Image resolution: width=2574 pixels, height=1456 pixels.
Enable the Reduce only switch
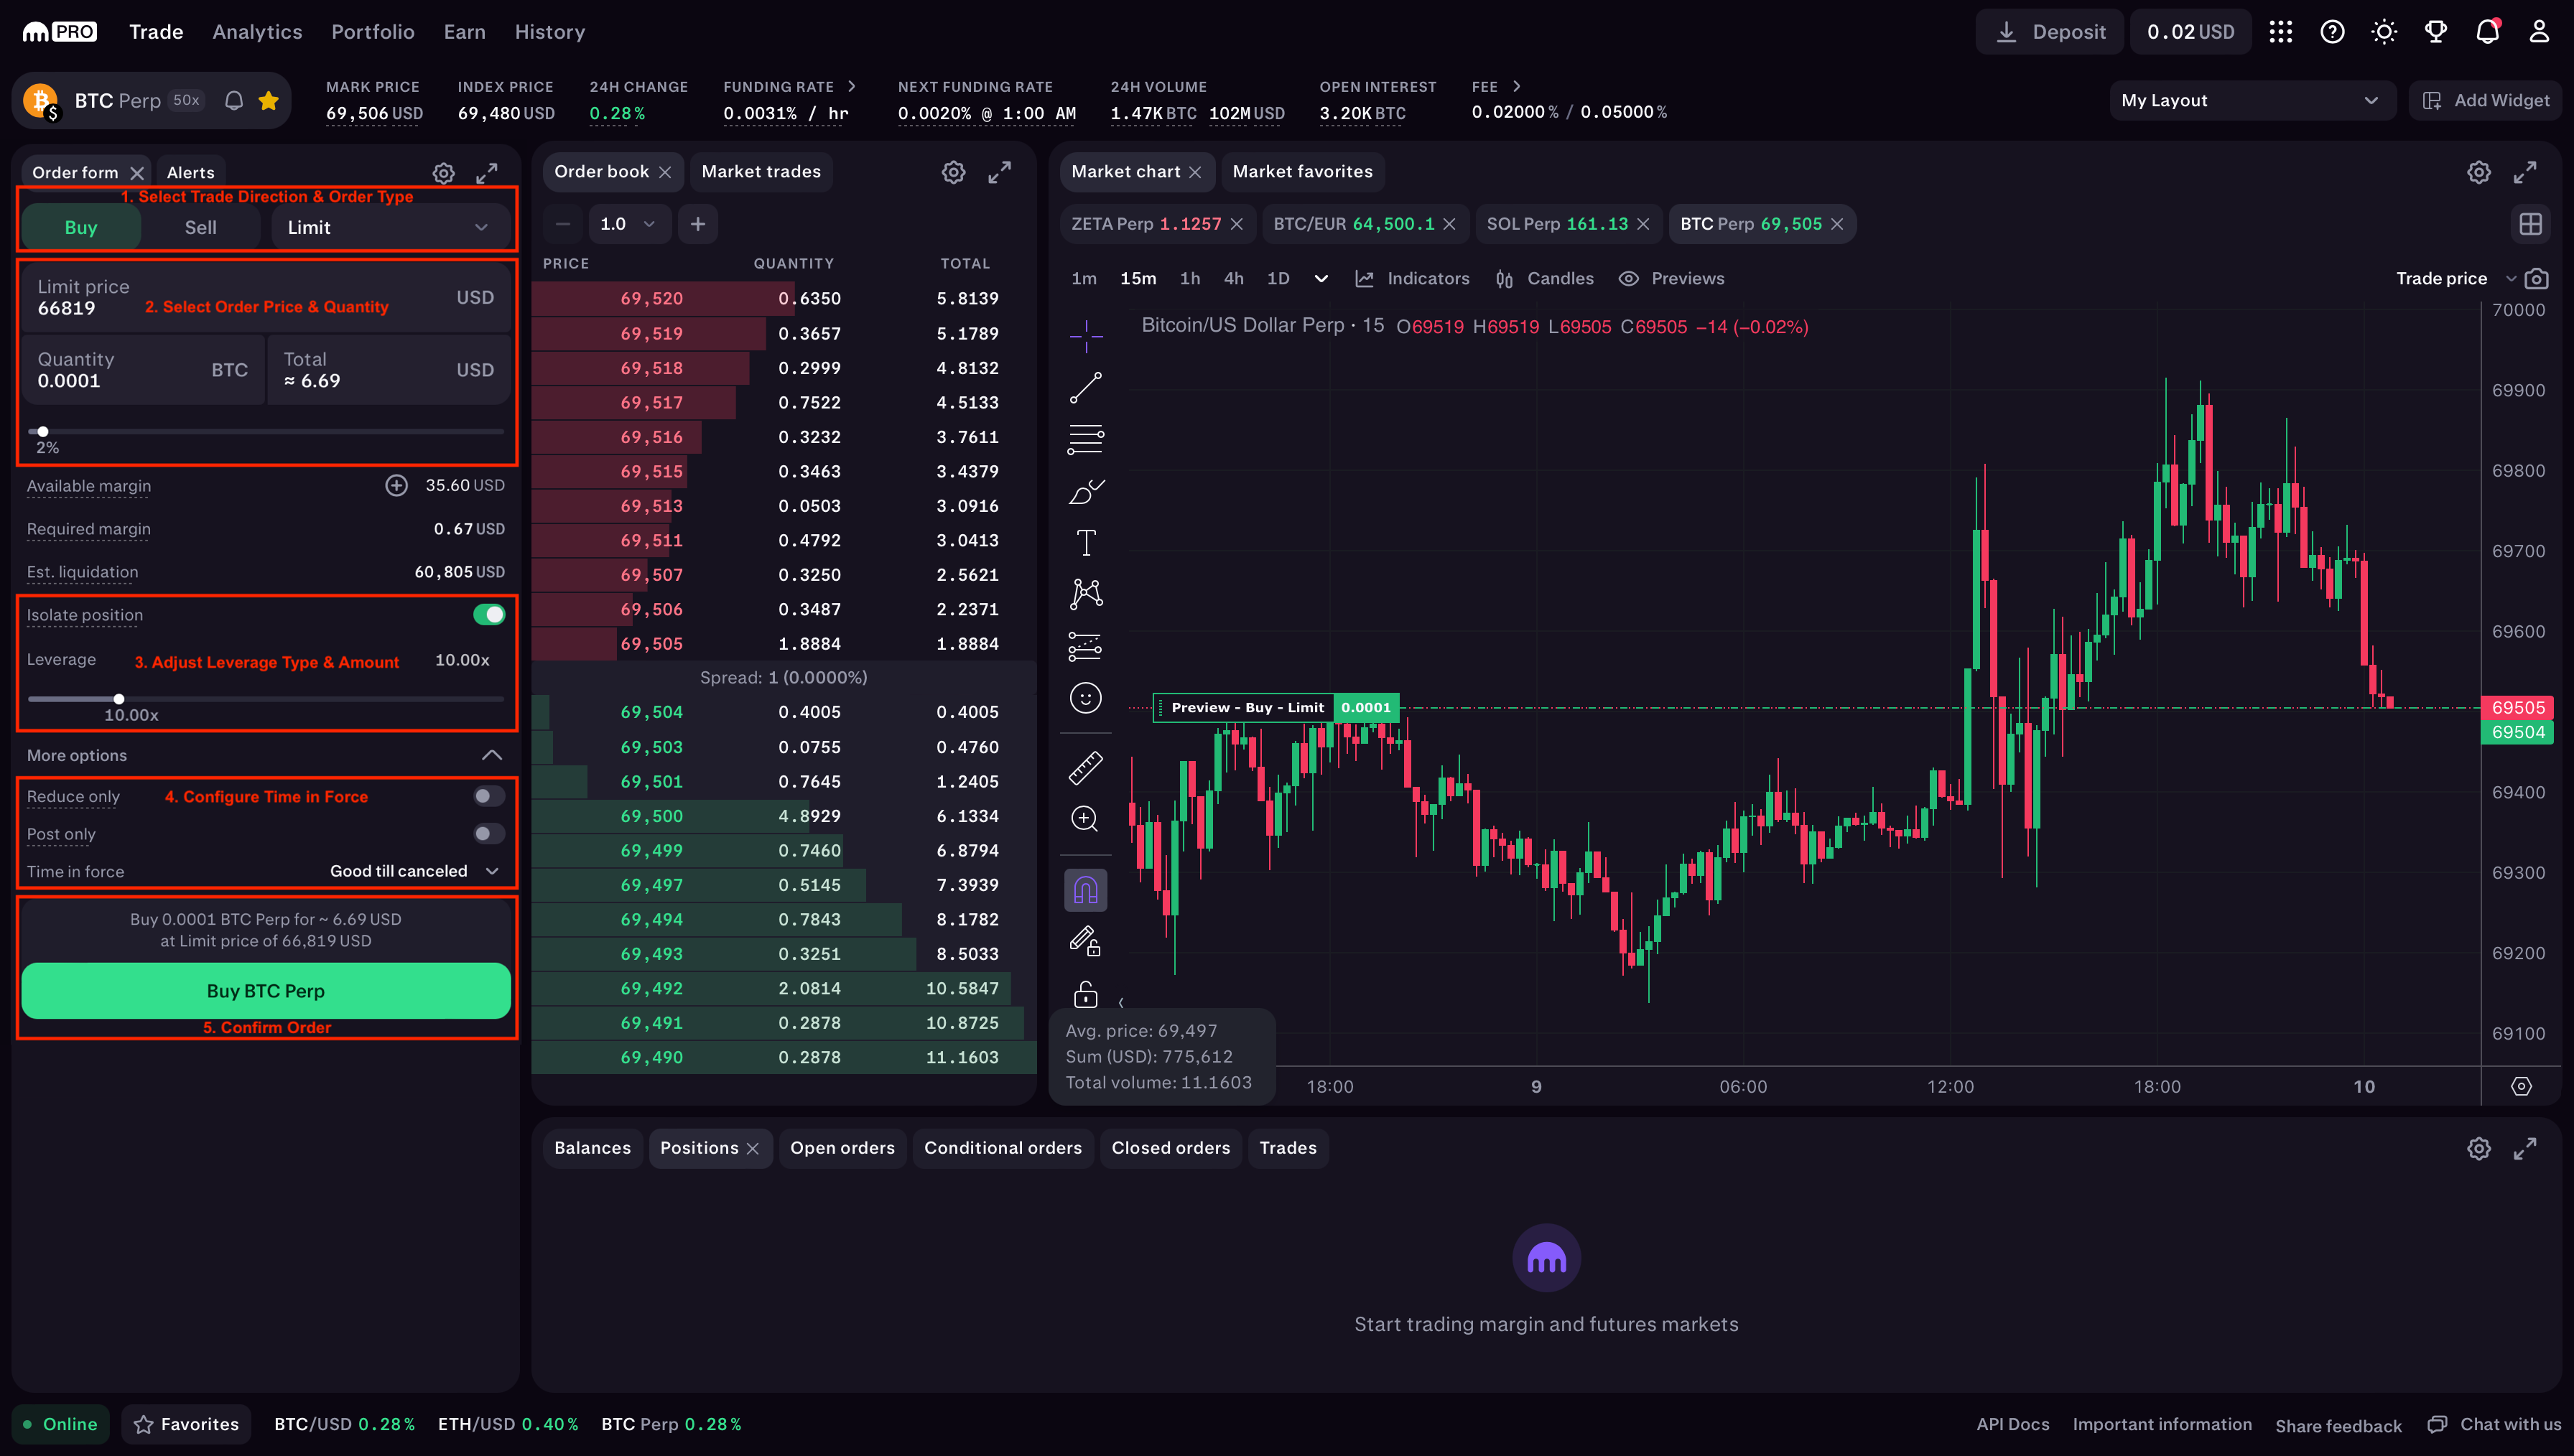pyautogui.click(x=489, y=796)
